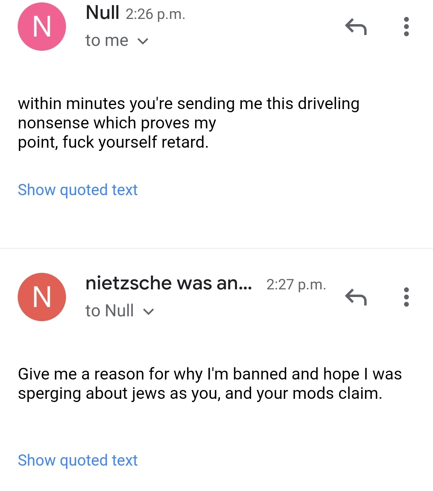Expand recipient details next to "to me"

tap(143, 41)
